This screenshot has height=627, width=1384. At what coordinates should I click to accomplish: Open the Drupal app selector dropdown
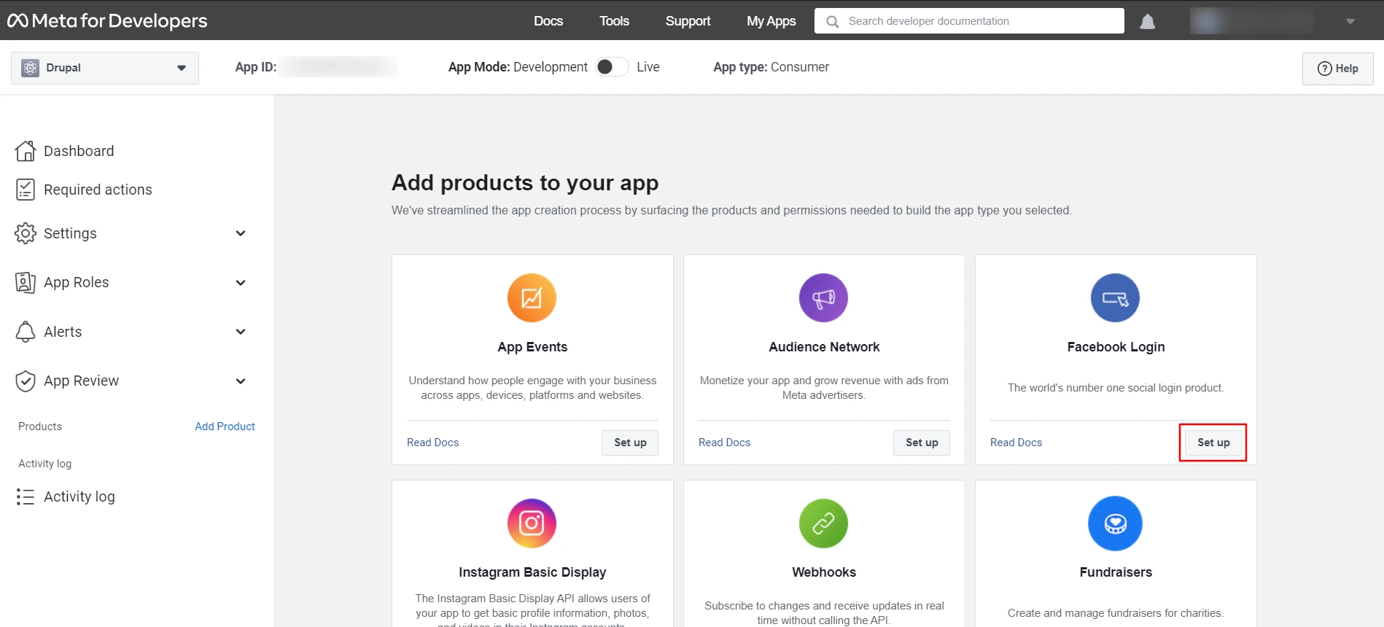coord(105,68)
